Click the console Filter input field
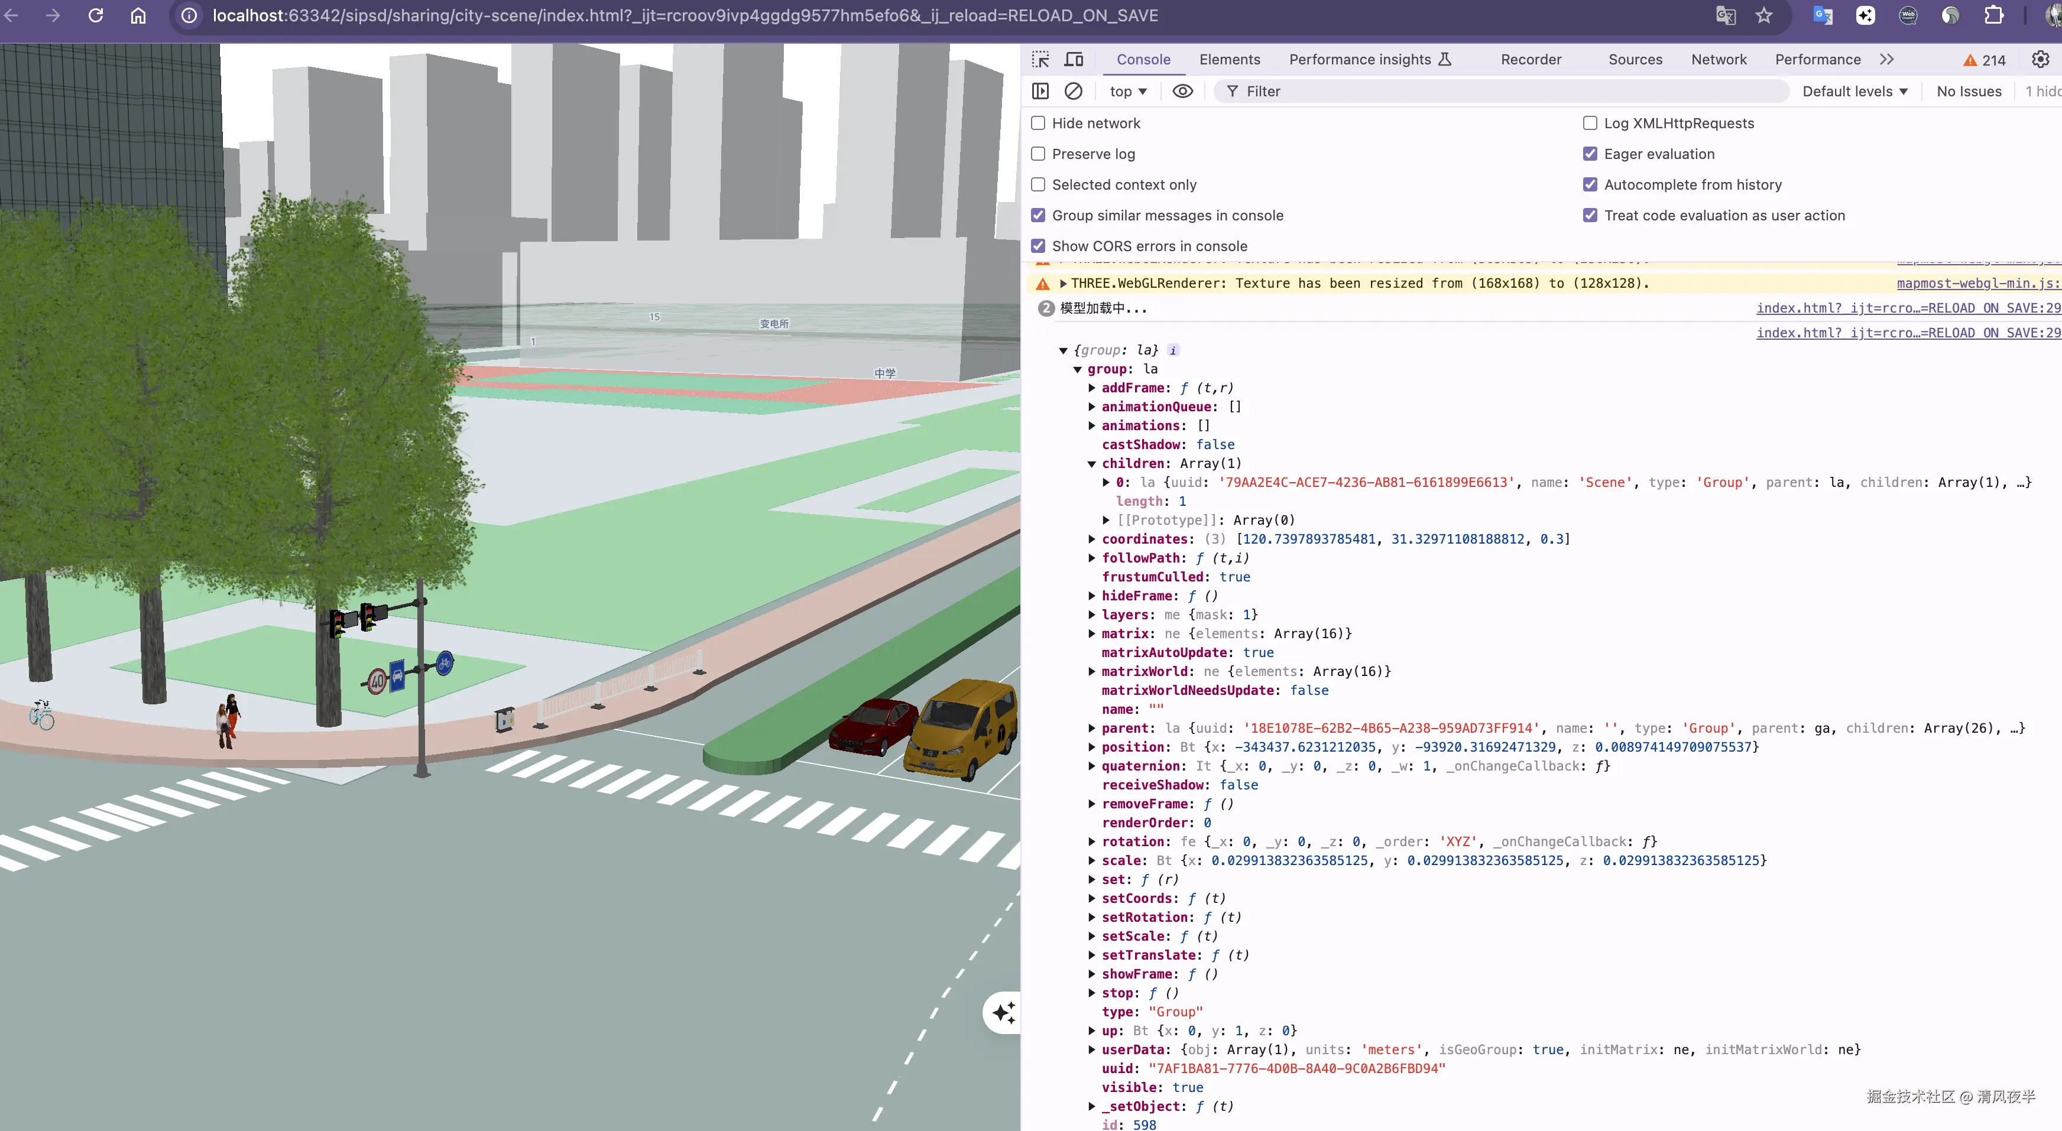Image resolution: width=2062 pixels, height=1131 pixels. [1505, 91]
